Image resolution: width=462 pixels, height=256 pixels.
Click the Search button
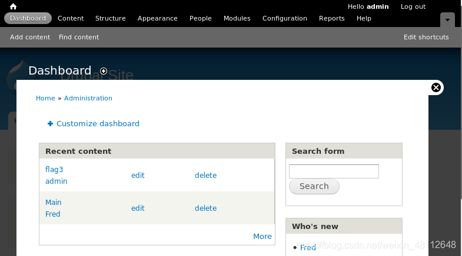[314, 186]
